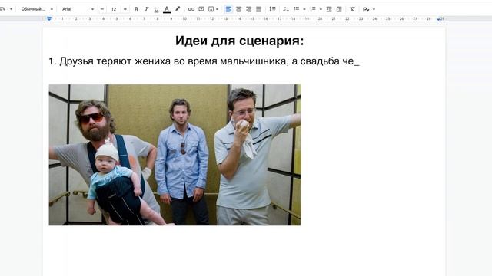Expand the input tools dropdown arrow
Image resolution: width=492 pixels, height=276 pixels.
tap(374, 9)
